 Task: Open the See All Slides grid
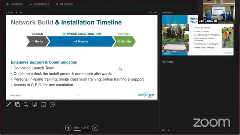pos(17,105)
